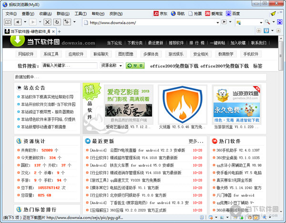Click the 更多... link in 最近更新
Screen dimensions: 286x223
(196, 142)
